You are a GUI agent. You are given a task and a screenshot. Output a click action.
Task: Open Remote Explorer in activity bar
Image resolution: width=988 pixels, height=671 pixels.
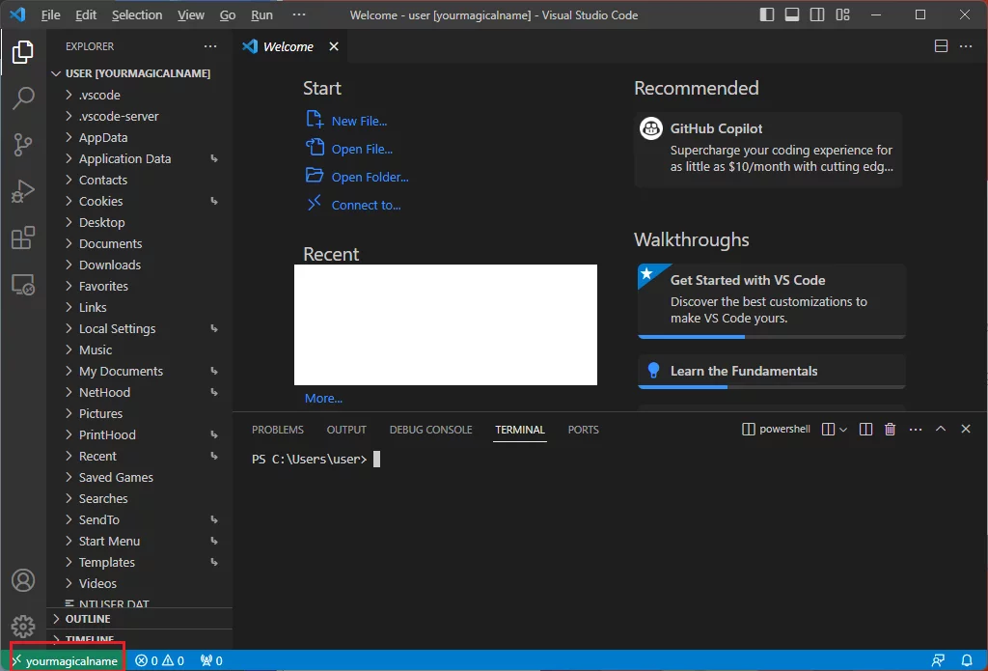pos(23,284)
